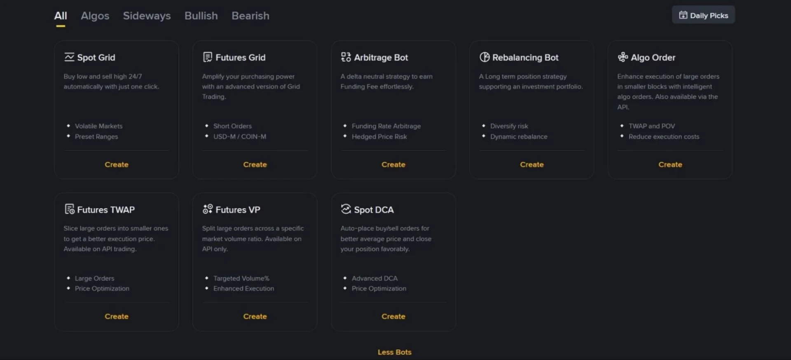Click the Diversify risk bullet
This screenshot has height=360, width=791.
click(509, 126)
